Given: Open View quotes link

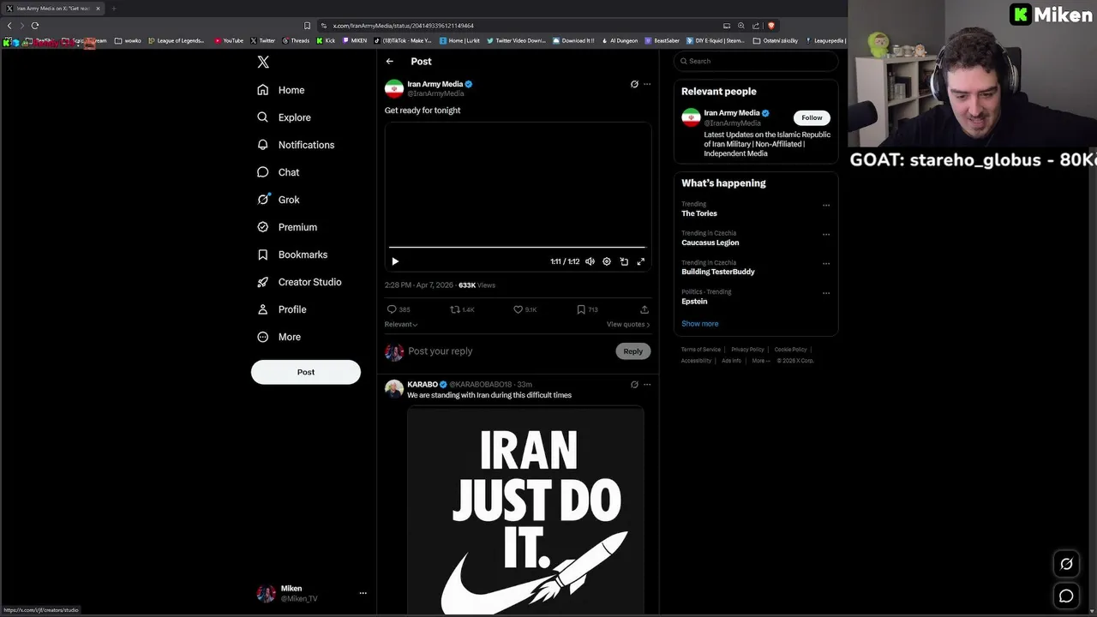Looking at the screenshot, I should coord(628,325).
